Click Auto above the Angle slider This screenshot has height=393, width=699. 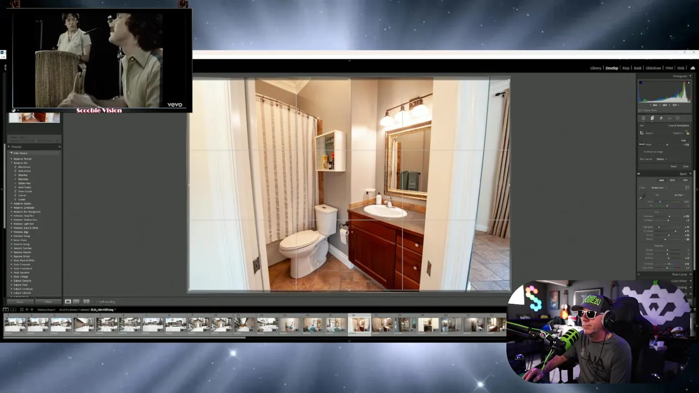coord(683,140)
